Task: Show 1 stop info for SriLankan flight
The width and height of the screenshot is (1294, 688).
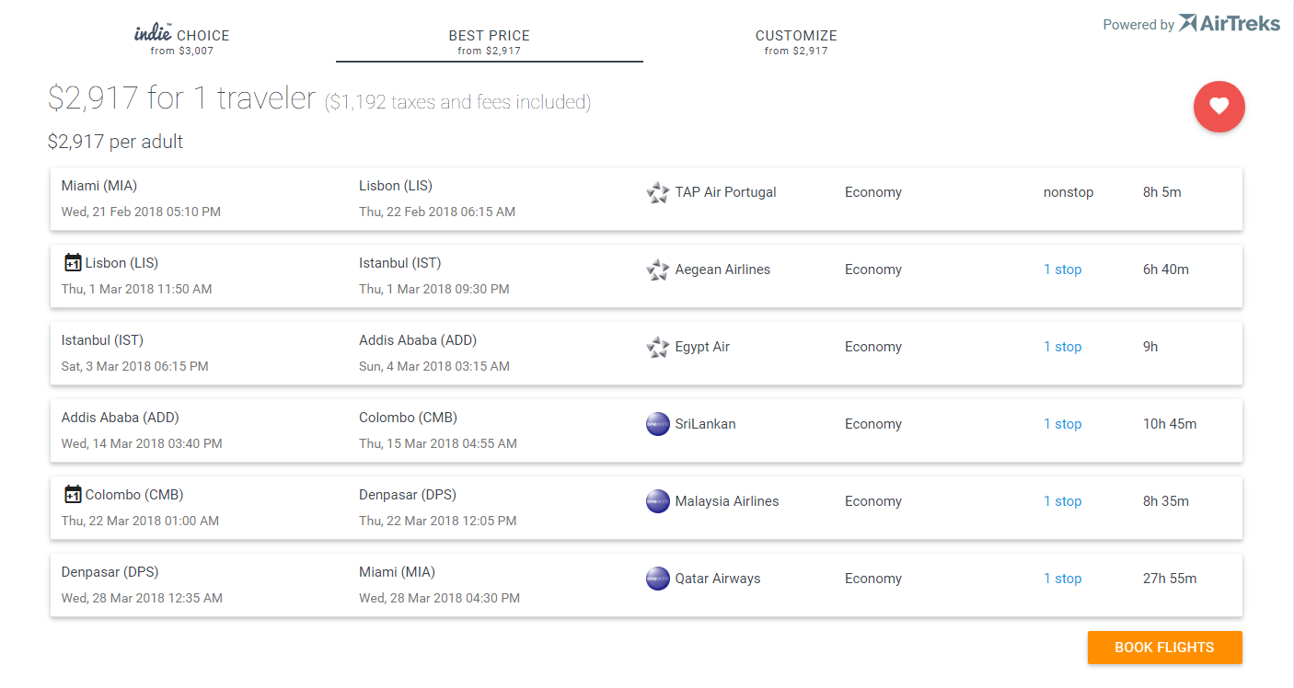Action: (1062, 424)
